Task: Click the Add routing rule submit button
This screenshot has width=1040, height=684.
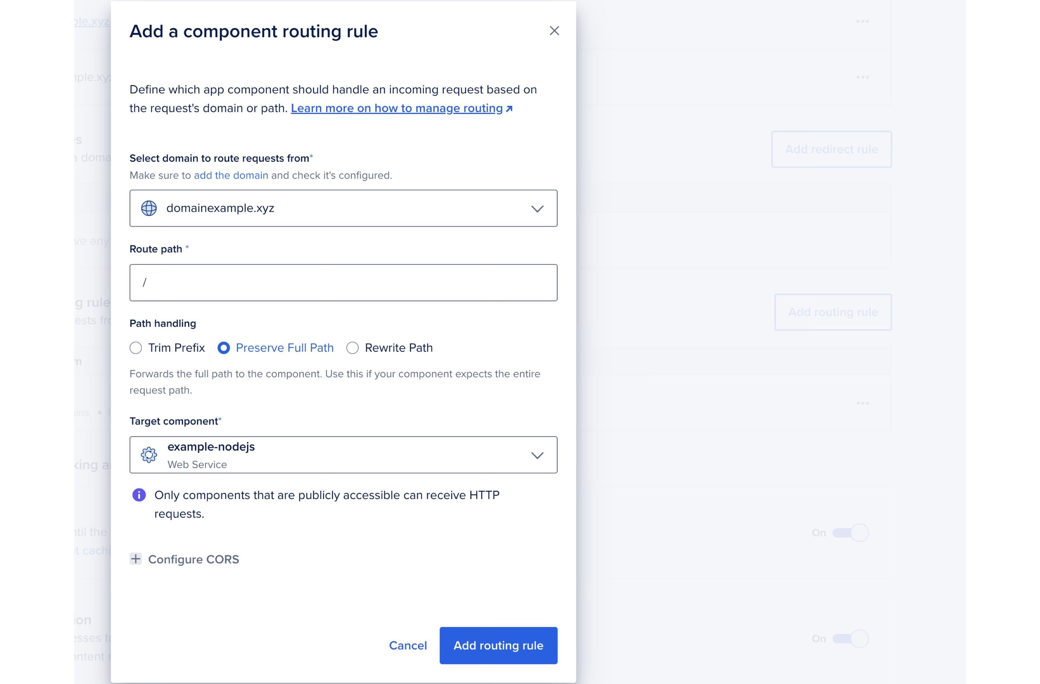Action: 498,645
